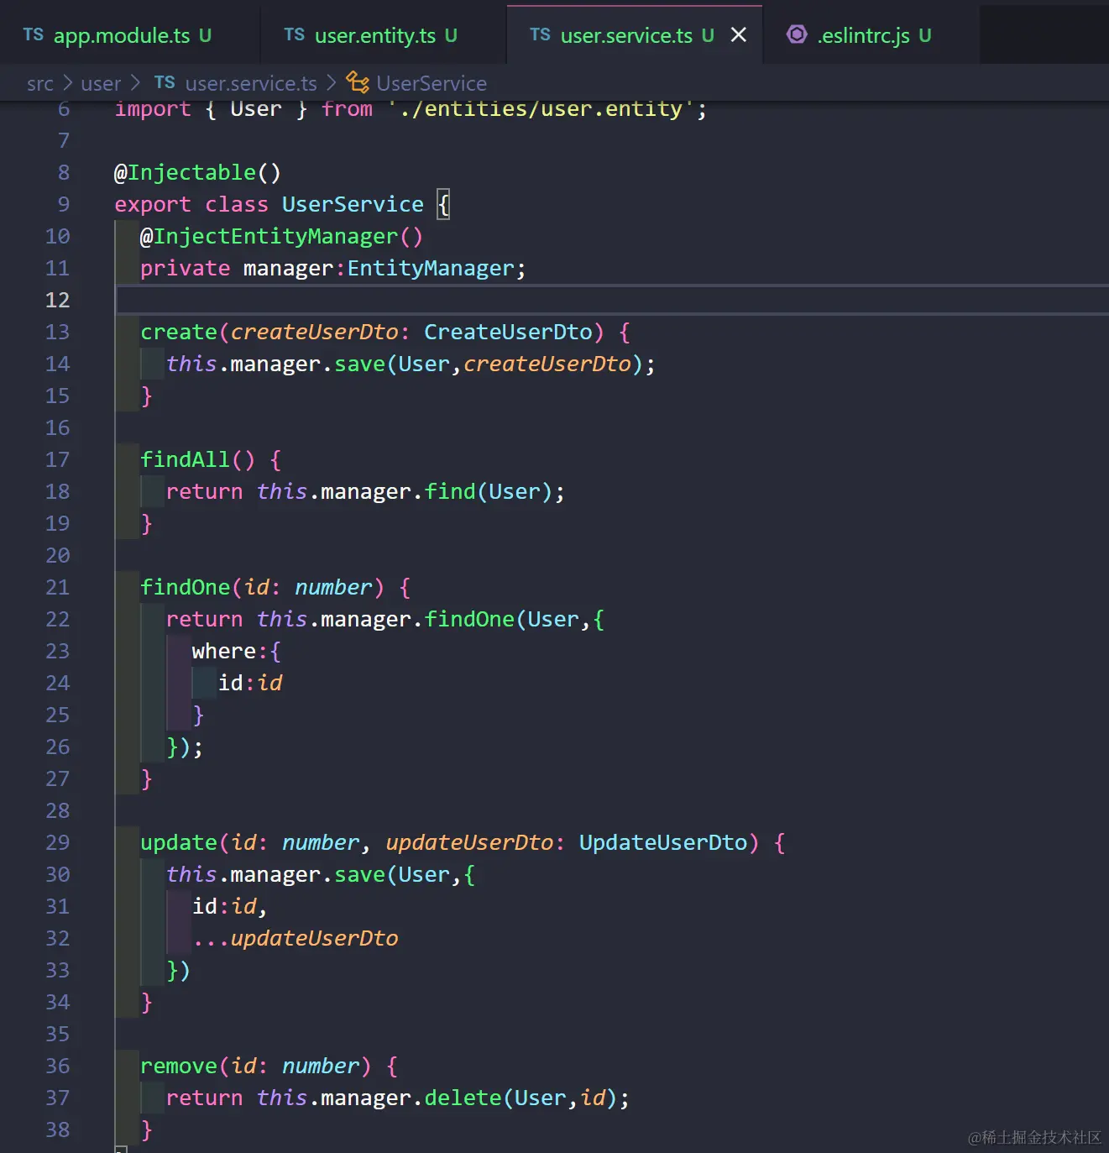
Task: Select the user.service.ts tab
Action: click(635, 34)
